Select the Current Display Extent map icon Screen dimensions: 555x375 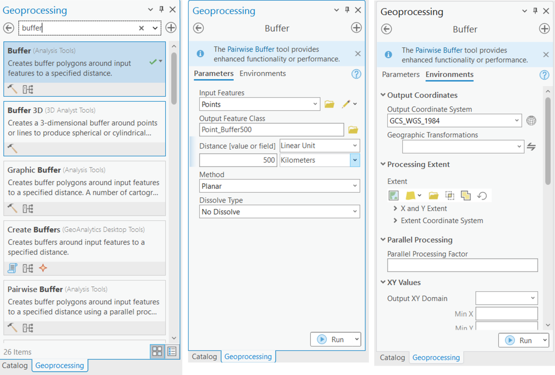point(393,195)
